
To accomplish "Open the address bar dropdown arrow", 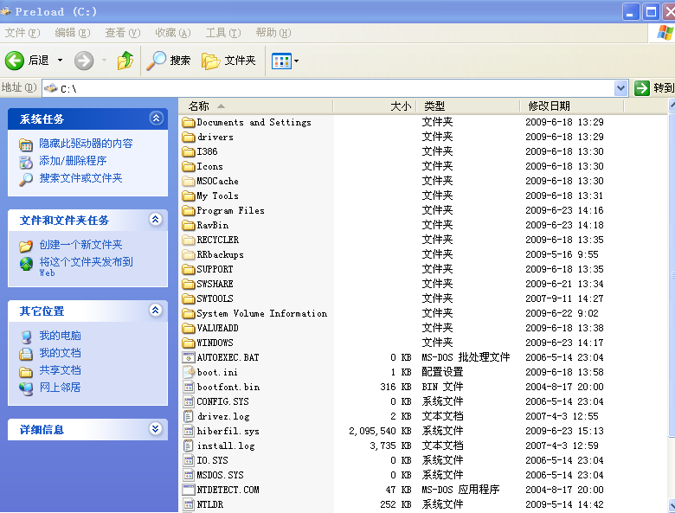I will click(620, 88).
